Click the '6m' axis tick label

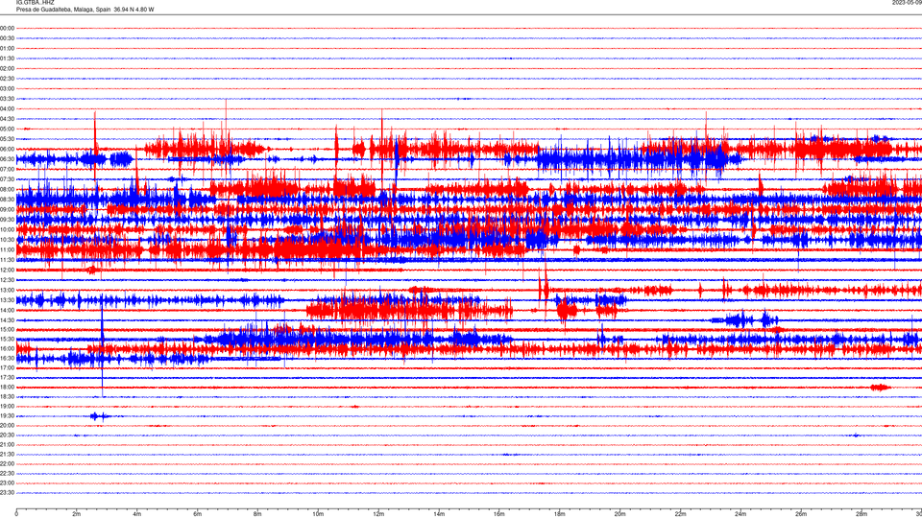point(198,514)
